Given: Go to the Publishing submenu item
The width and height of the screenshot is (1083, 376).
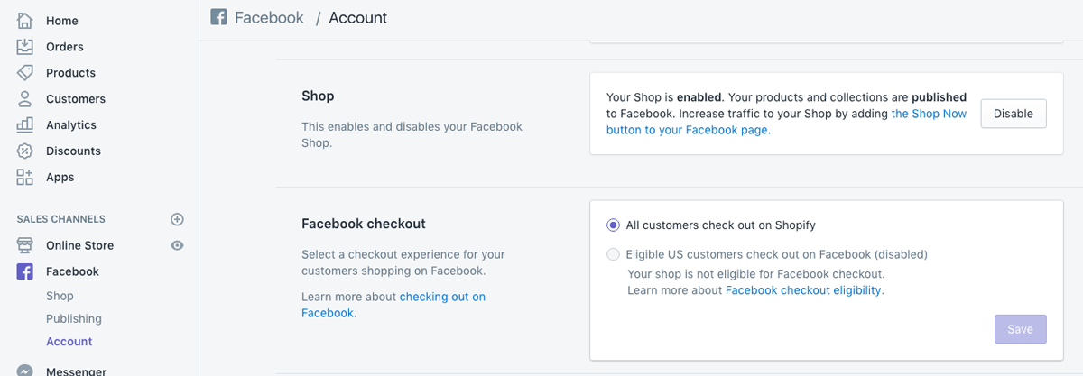Looking at the screenshot, I should [74, 318].
